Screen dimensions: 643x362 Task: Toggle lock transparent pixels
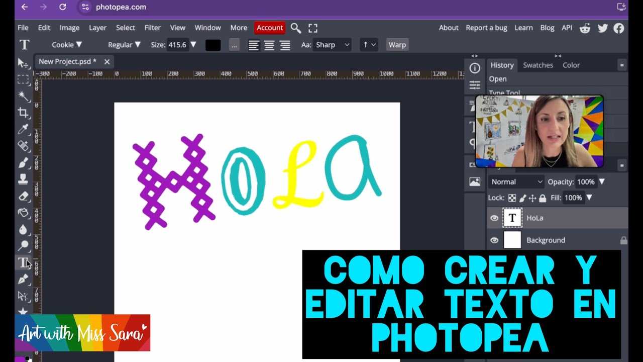point(512,198)
